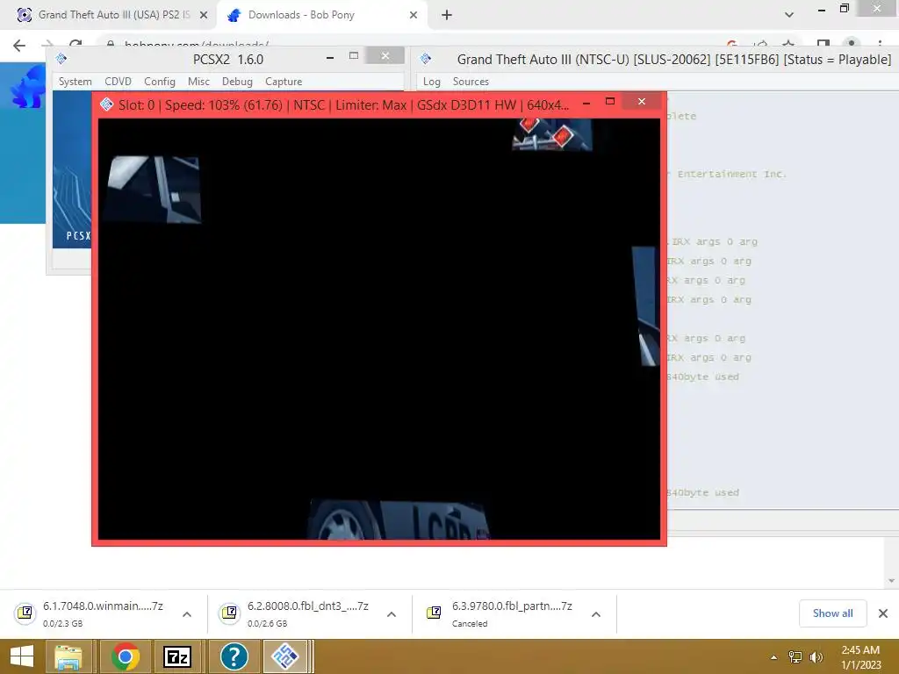
Task: Click the 6.1.7048.0.winmain 7z file icon
Action: (25, 613)
